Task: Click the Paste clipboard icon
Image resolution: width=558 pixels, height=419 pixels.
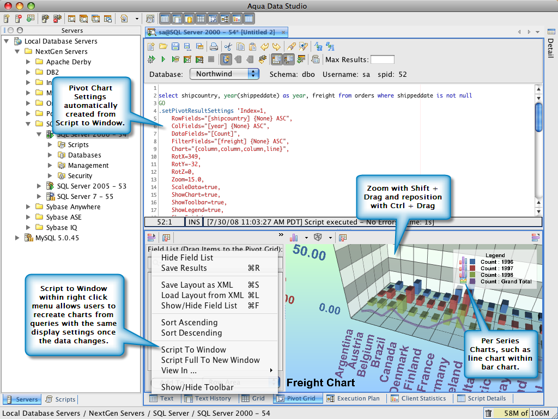Action: point(253,46)
